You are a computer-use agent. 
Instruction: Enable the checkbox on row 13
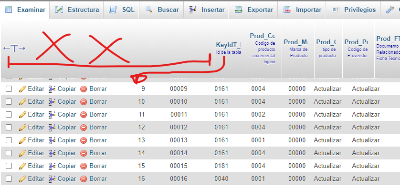(x=9, y=140)
